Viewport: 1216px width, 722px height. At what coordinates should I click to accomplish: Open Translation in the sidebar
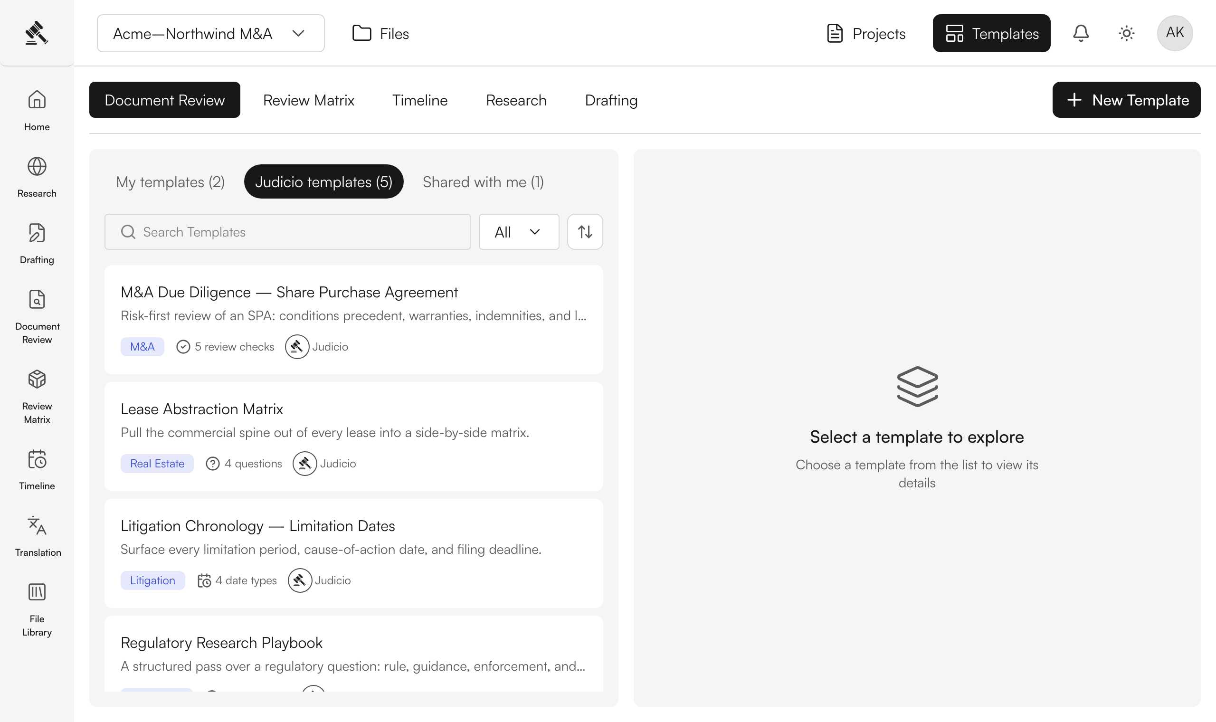pos(38,536)
